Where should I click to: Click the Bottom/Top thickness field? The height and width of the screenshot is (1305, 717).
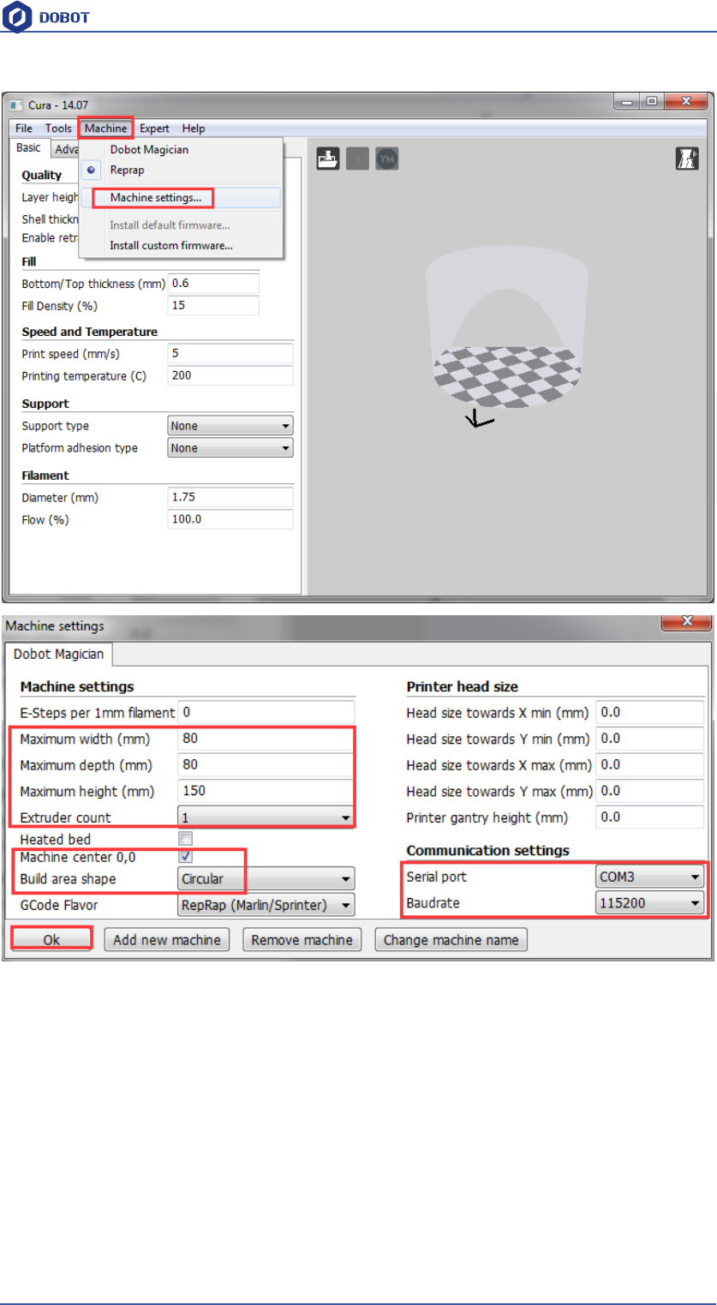[x=213, y=283]
